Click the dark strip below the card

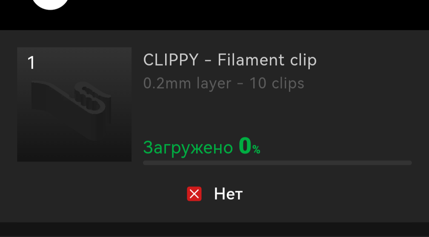pyautogui.click(x=214, y=229)
